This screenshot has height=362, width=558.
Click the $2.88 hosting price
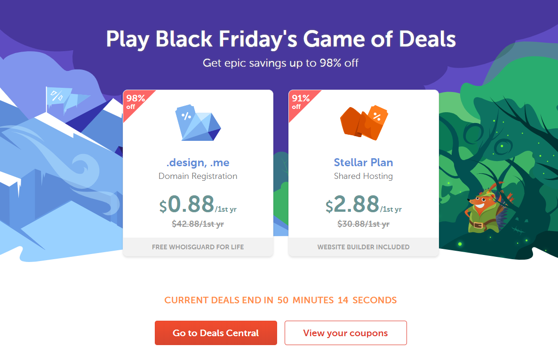[x=358, y=204]
